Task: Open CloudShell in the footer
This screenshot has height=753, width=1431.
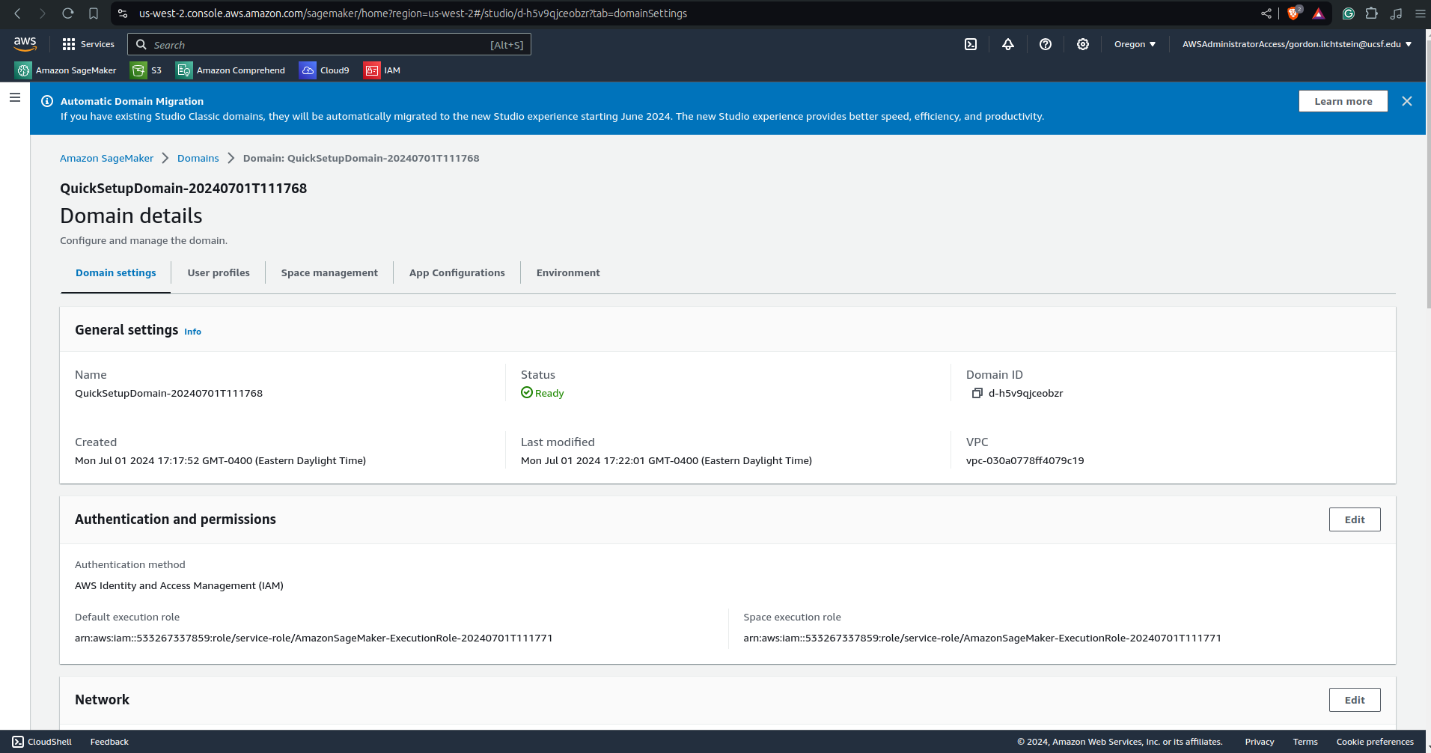Action: [42, 742]
